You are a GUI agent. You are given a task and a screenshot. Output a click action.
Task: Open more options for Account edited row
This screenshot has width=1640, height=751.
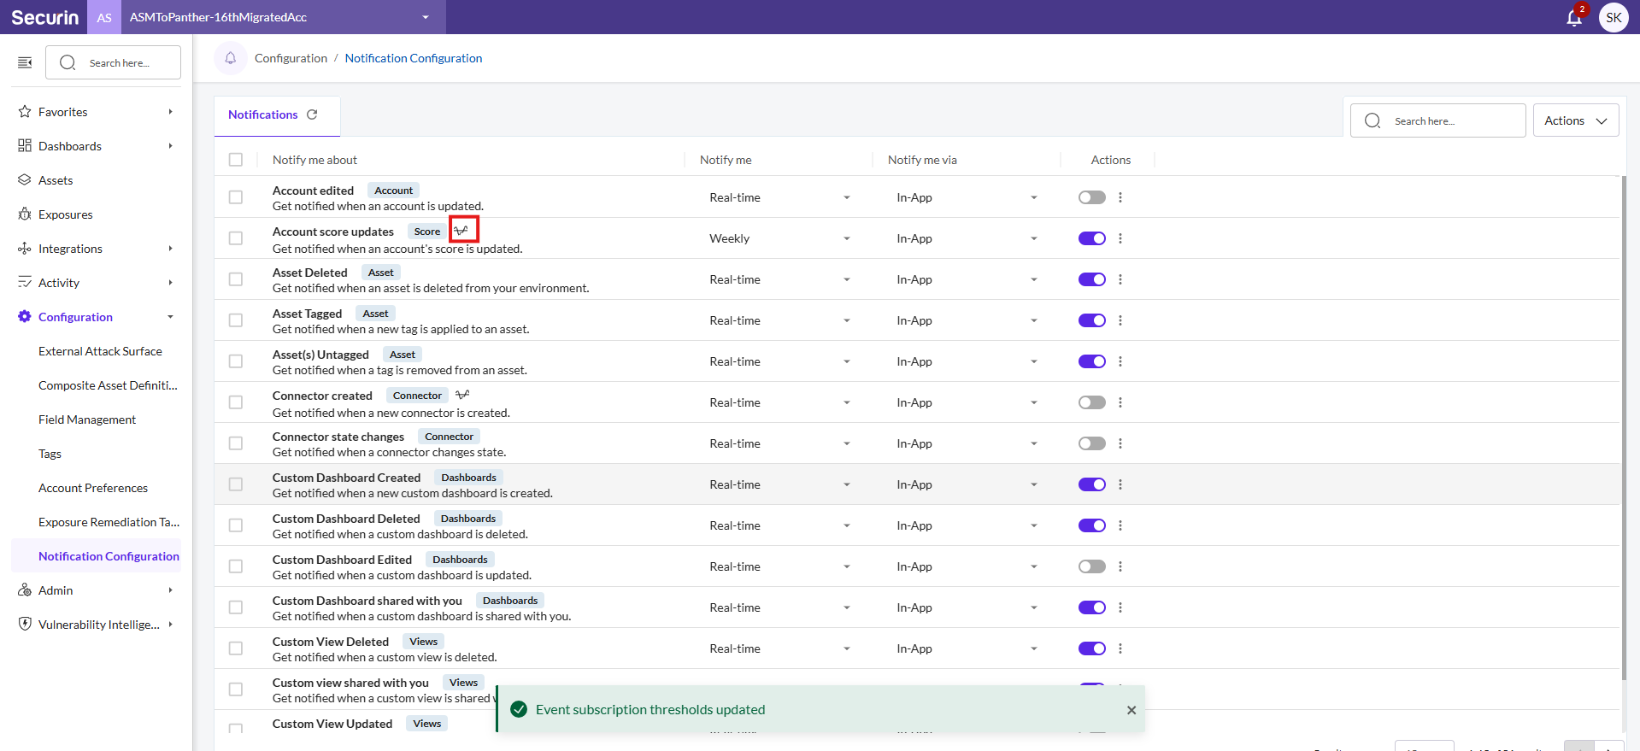[x=1120, y=197]
